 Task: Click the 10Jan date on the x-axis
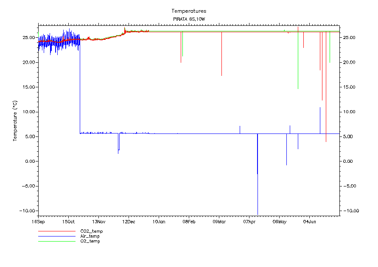click(159, 222)
